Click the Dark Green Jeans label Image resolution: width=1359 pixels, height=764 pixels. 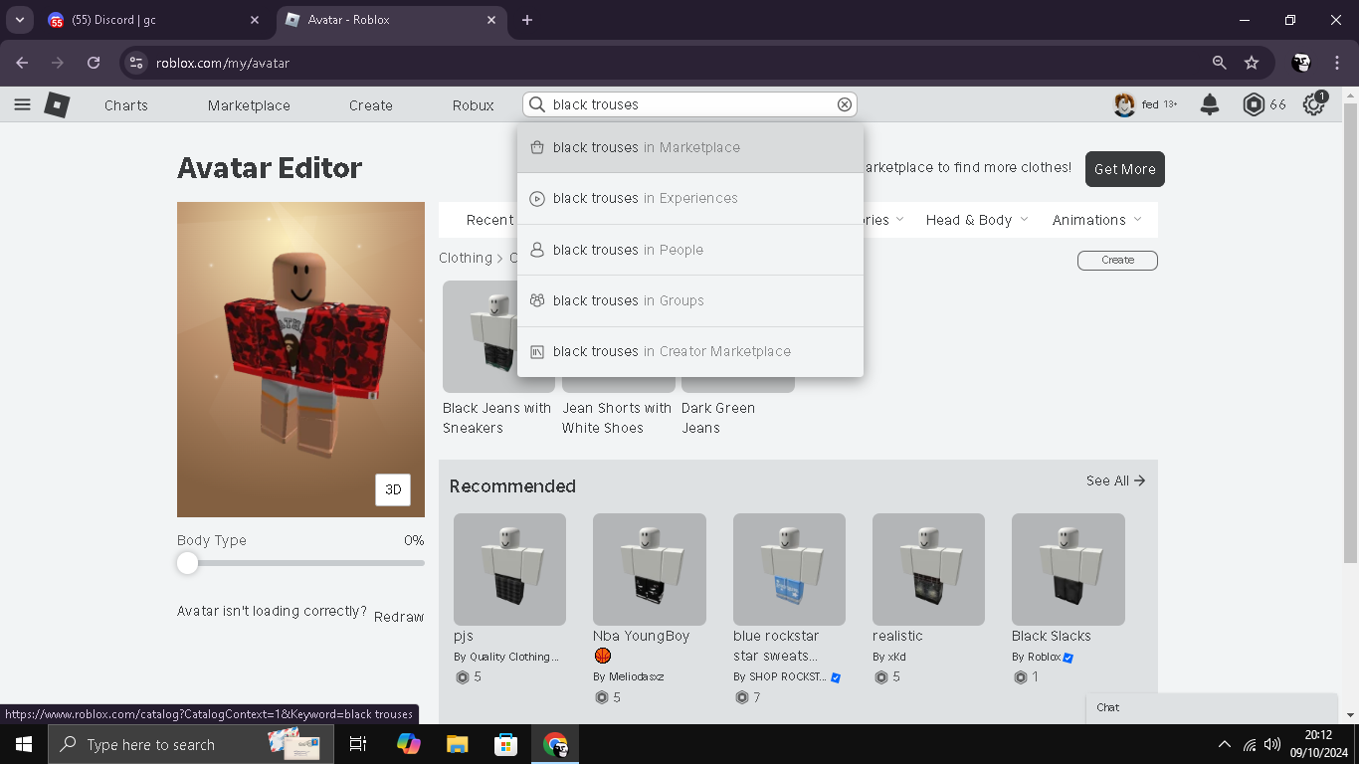[x=718, y=418]
